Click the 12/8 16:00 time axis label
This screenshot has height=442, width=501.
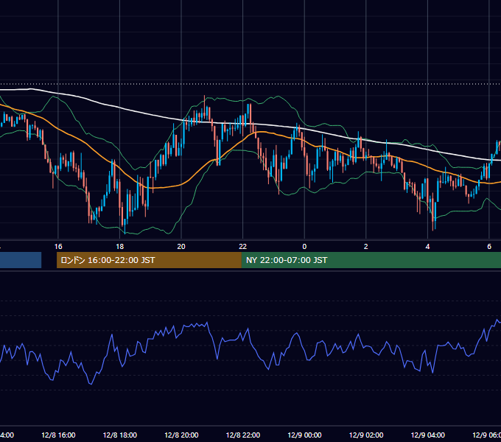(x=58, y=435)
